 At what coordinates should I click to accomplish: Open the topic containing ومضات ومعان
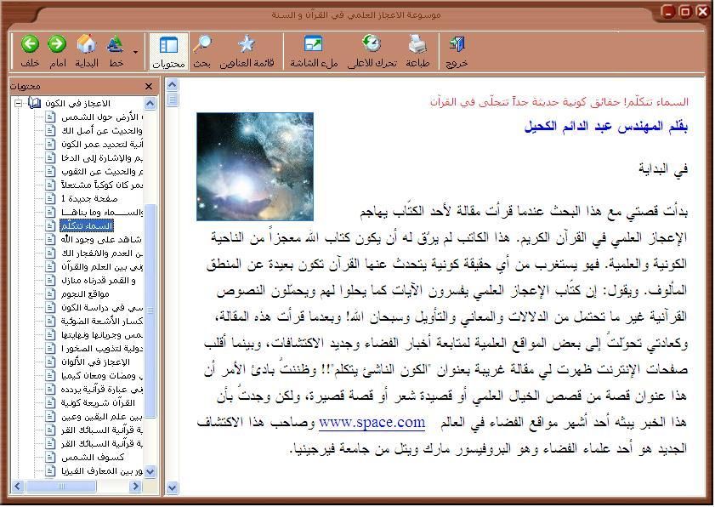pos(102,376)
